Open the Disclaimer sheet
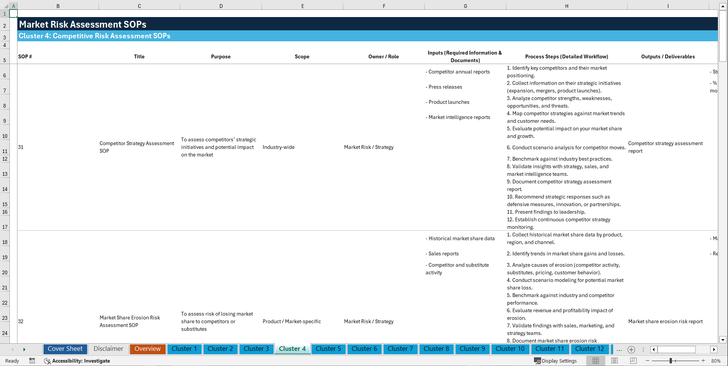728x366 pixels. point(108,349)
